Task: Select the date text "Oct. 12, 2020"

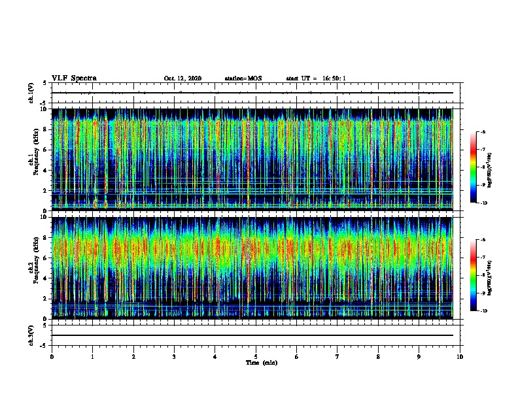Action: [x=182, y=78]
